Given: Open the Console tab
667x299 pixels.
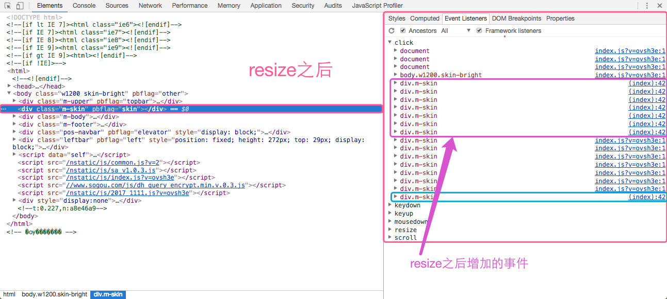Looking at the screenshot, I should (x=84, y=6).
